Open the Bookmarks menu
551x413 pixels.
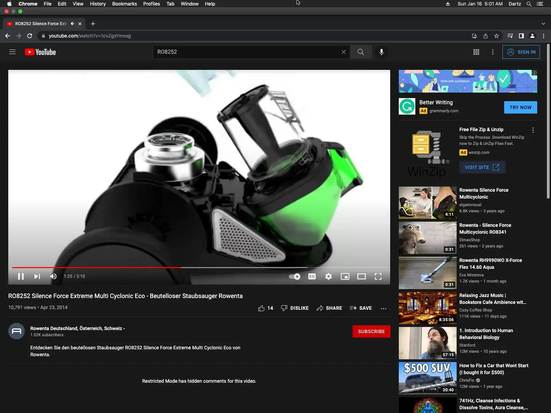pos(125,4)
